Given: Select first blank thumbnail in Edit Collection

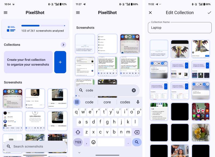Looking at the screenshot, I should tap(159, 49).
